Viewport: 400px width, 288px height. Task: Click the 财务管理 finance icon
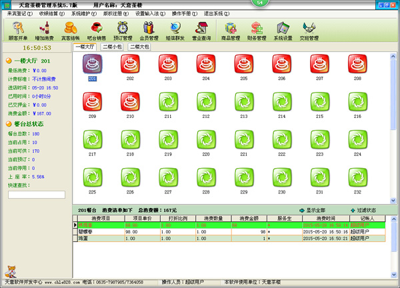point(257,29)
